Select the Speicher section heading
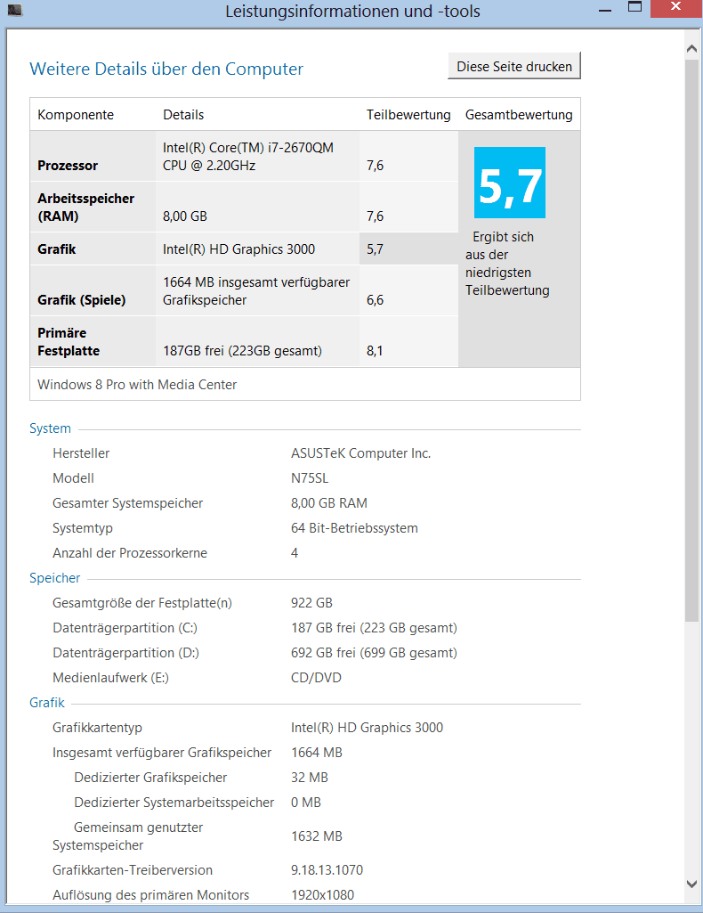Screen dimensions: 703x913 54,577
